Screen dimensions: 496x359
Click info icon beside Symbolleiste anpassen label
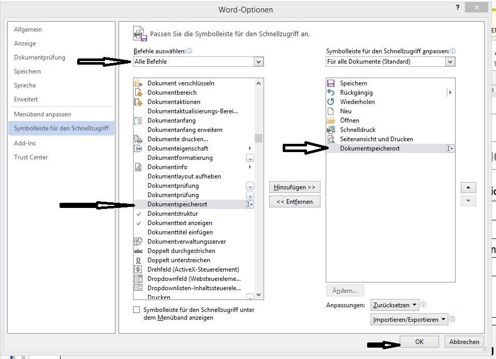(453, 51)
